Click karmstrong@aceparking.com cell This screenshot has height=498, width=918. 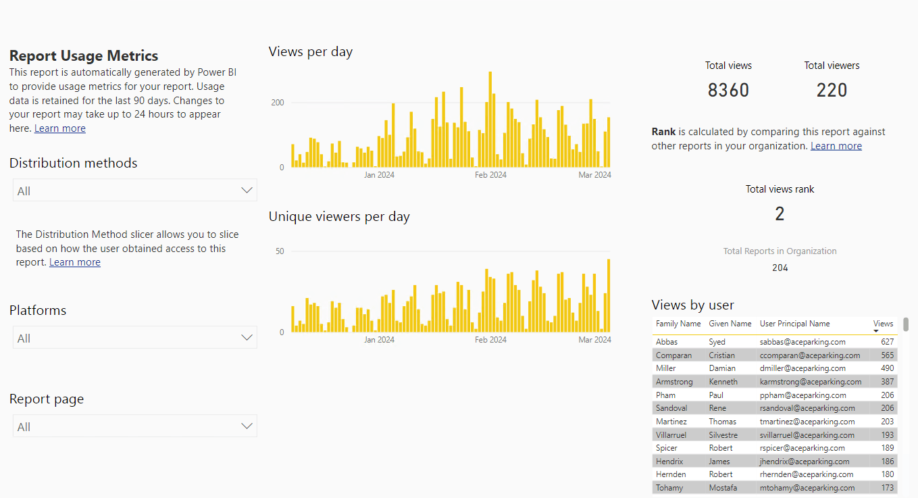[x=811, y=382]
